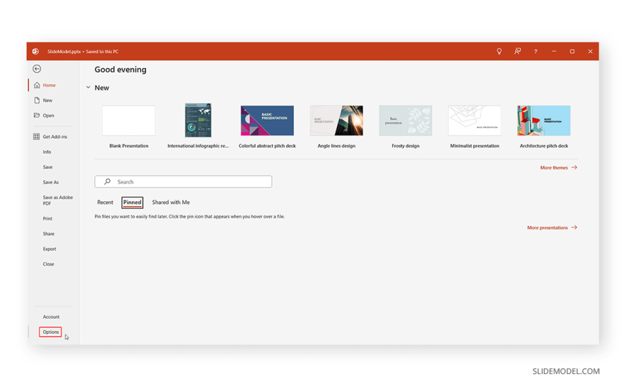625x387 pixels.
Task: Select the Angle lines design thumbnail
Action: click(336, 121)
